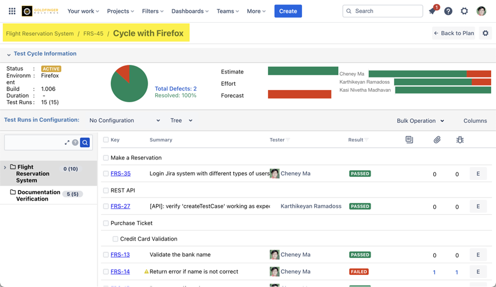
Task: Click the expand arrows icon in tree filter
Action: click(67, 143)
